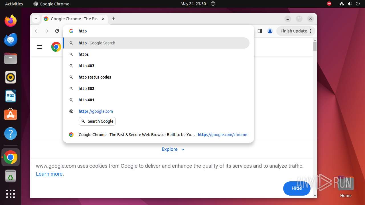Choose the 'https' suggestion

point(156,54)
